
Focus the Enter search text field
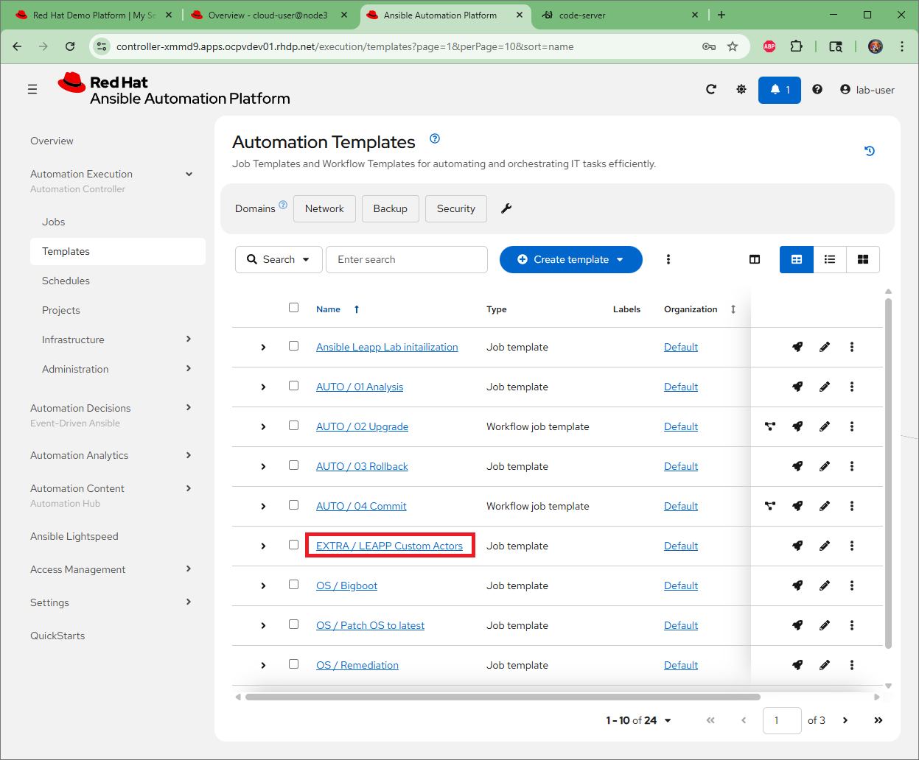407,259
